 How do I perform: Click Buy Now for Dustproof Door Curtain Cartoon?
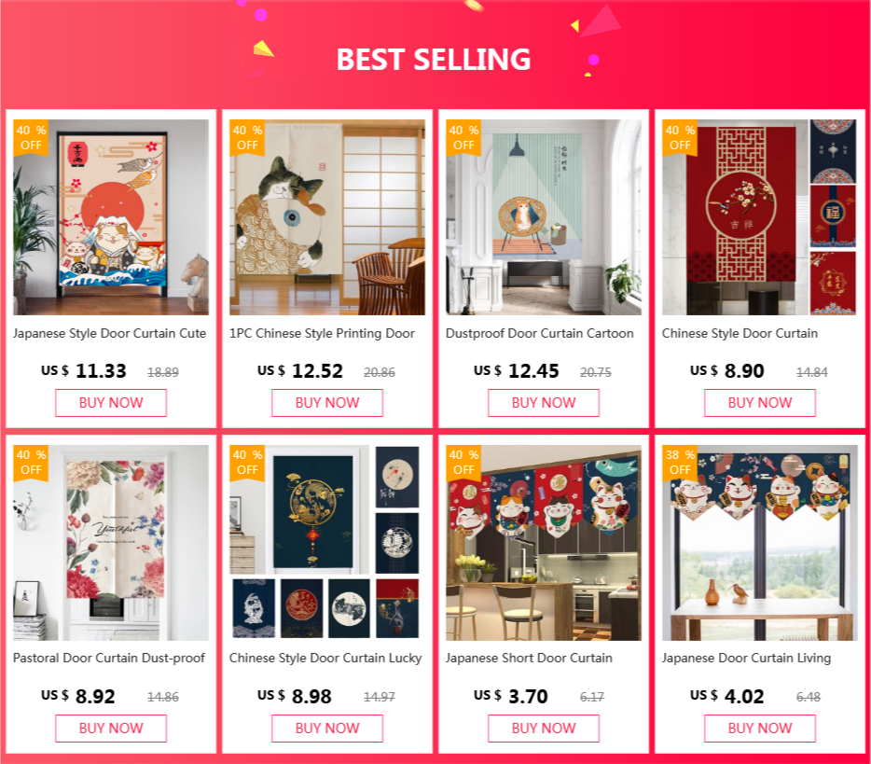coord(544,403)
